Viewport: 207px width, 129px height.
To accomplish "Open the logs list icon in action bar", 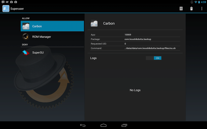I will pyautogui.click(x=181, y=8).
